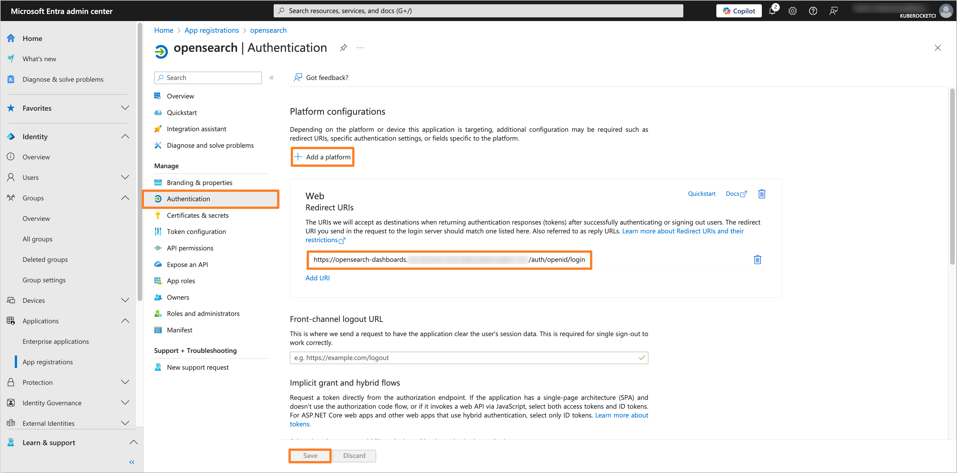Click Add a platform button

point(323,157)
